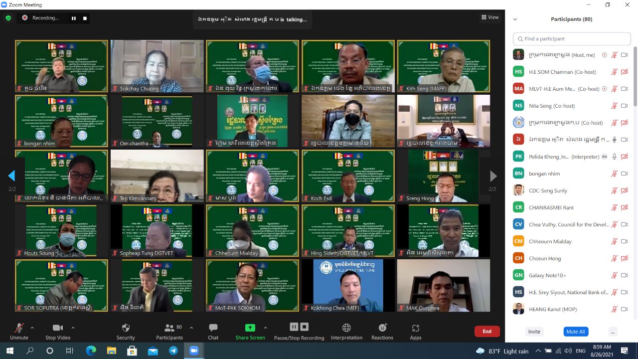Toggle microphone for Chheourn Mialday

[x=615, y=241]
